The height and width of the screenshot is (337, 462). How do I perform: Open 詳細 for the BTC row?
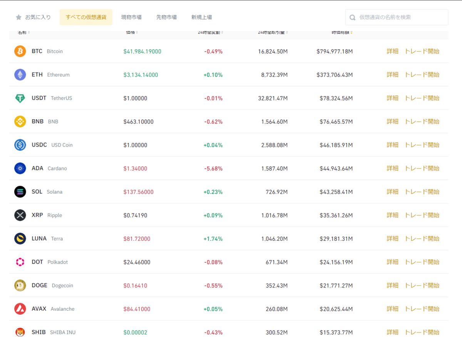[x=393, y=51]
